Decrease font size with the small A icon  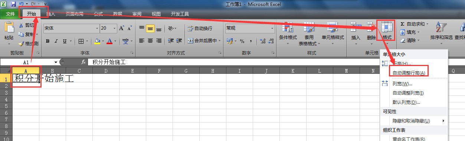tap(130, 28)
